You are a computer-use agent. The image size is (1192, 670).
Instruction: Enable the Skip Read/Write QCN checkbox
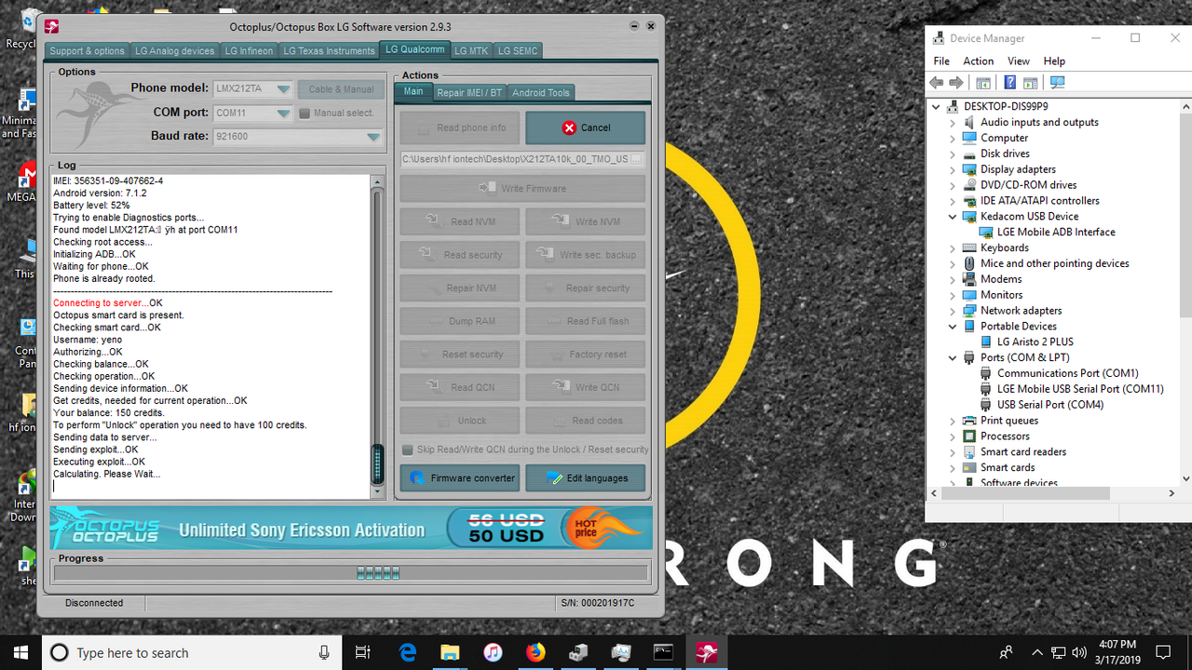coord(407,449)
